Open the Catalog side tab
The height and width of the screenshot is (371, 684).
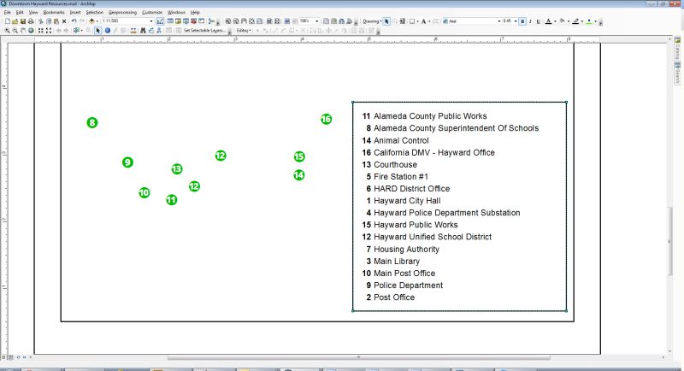pos(677,49)
